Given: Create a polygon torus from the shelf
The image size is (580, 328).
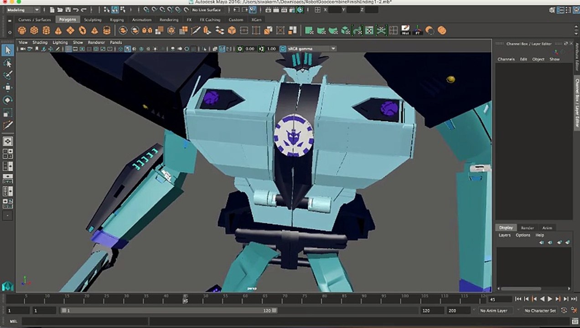Looking at the screenshot, I should click(x=83, y=31).
